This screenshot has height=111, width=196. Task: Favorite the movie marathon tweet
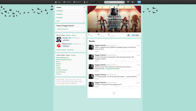pyautogui.click(x=131, y=79)
